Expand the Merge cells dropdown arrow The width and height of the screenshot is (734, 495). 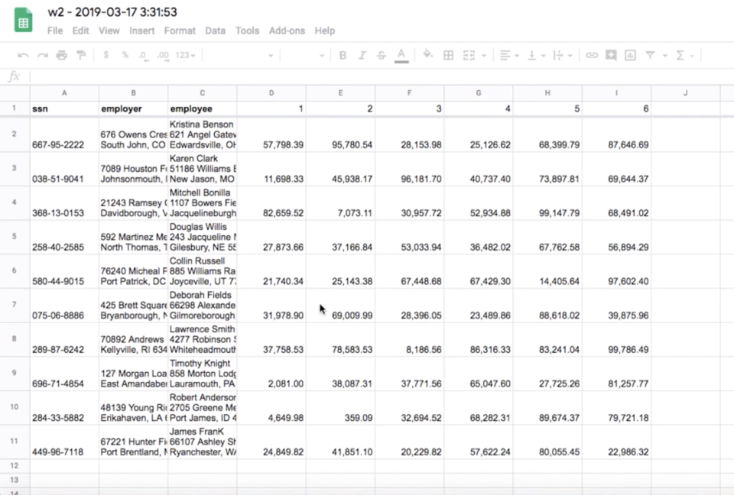click(x=484, y=56)
